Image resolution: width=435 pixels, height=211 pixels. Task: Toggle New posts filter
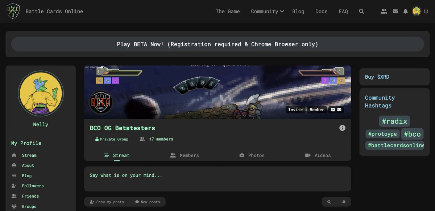point(148,202)
